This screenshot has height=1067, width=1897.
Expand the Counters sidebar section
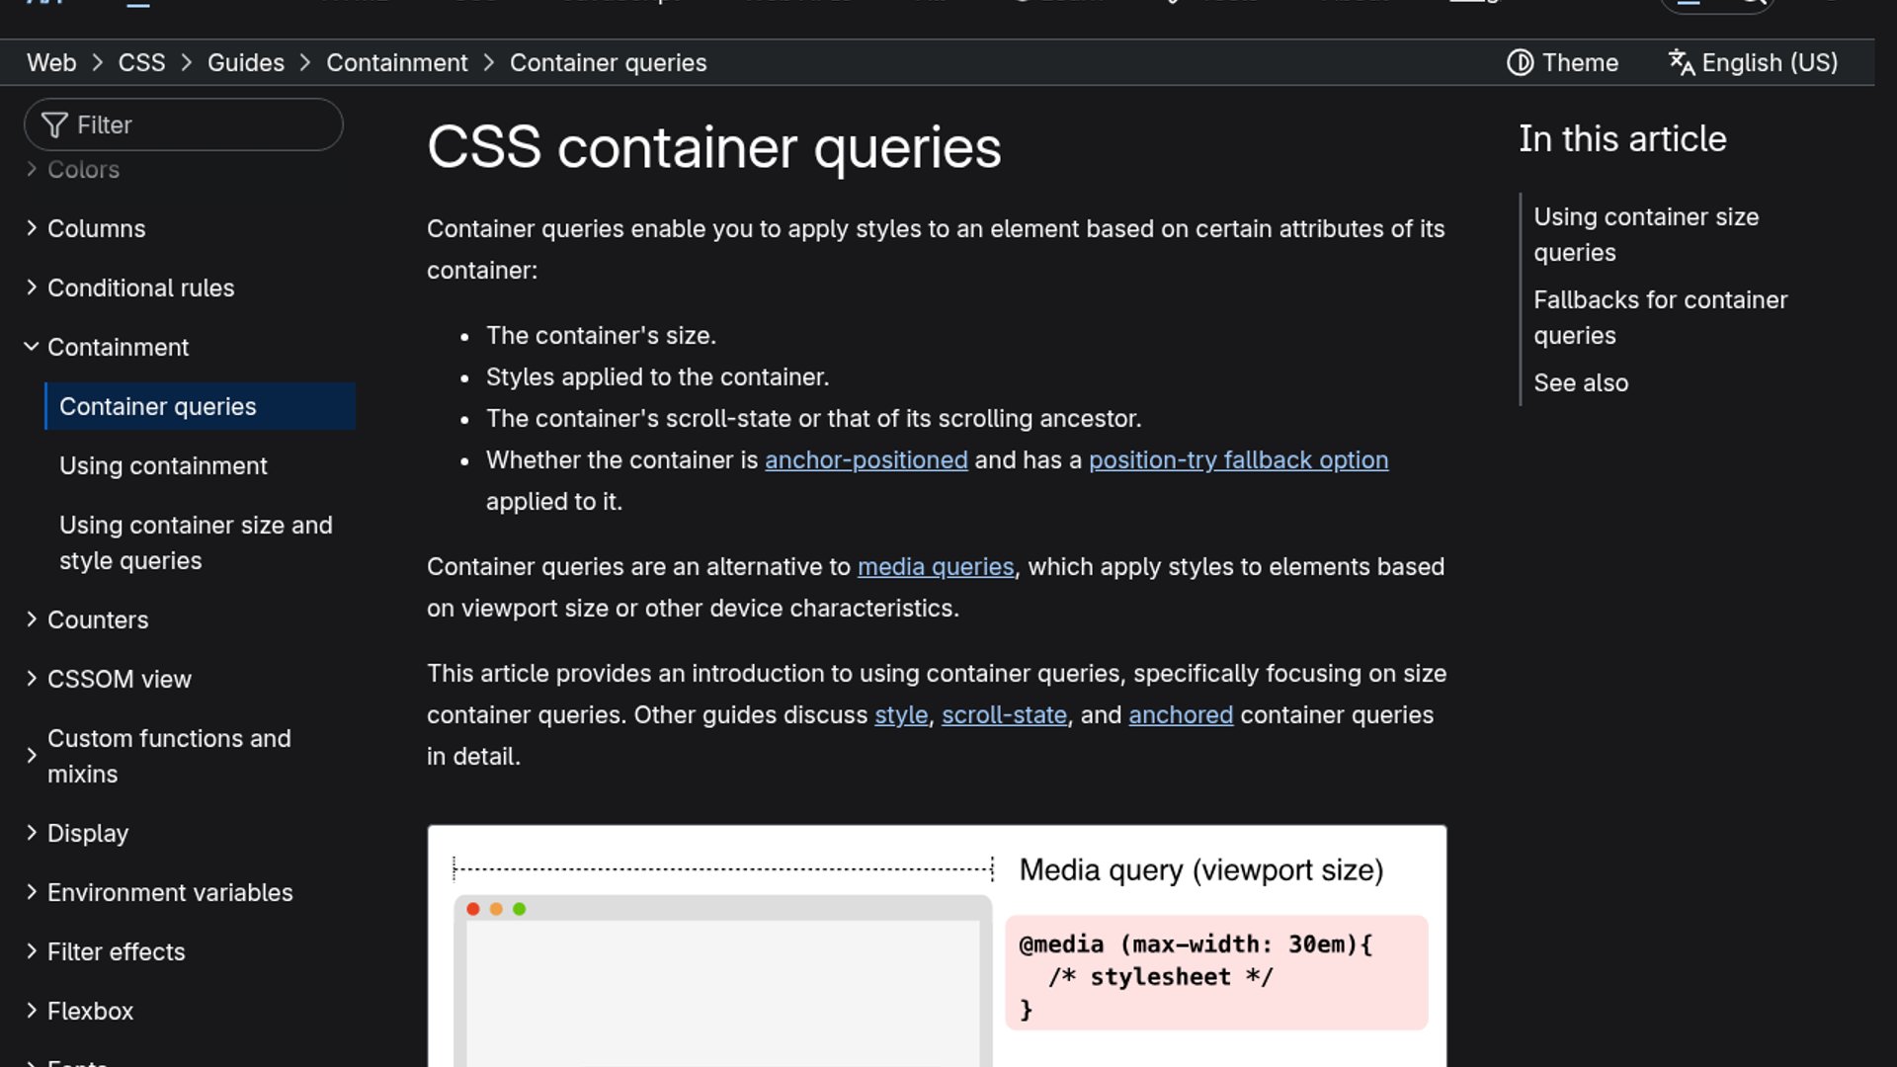pyautogui.click(x=32, y=619)
